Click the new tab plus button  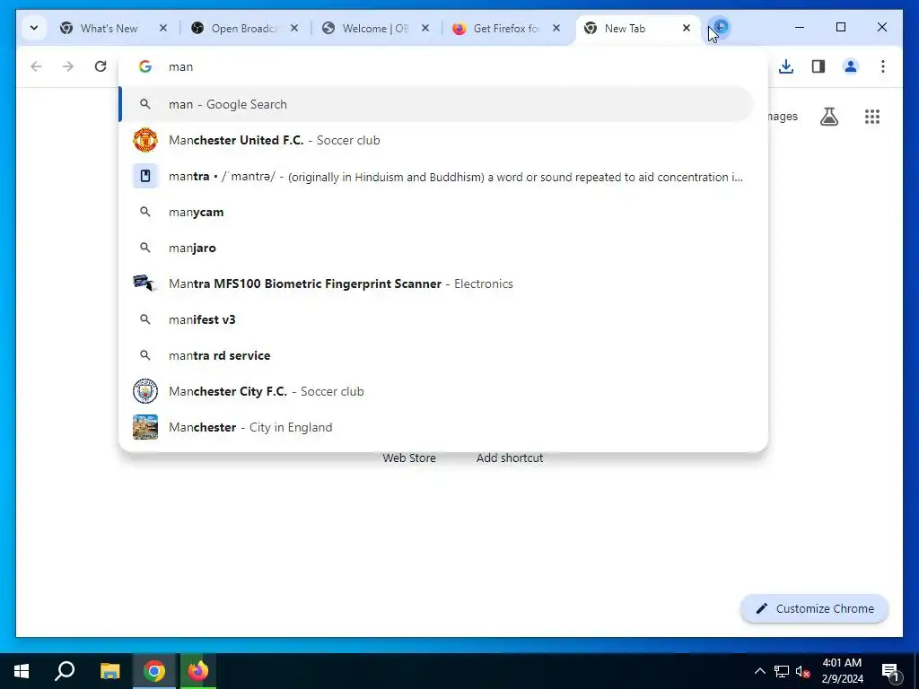click(721, 28)
